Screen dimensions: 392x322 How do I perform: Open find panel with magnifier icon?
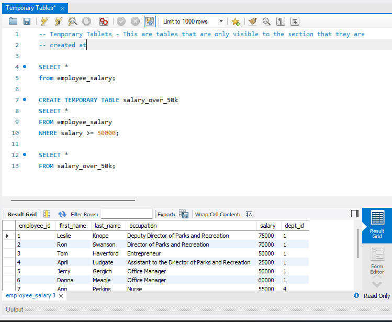click(266, 21)
